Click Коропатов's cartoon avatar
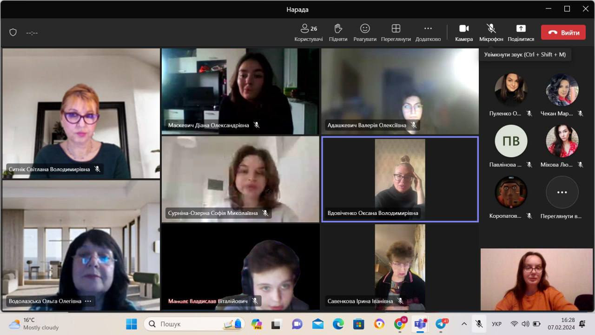The width and height of the screenshot is (595, 335). [x=511, y=192]
